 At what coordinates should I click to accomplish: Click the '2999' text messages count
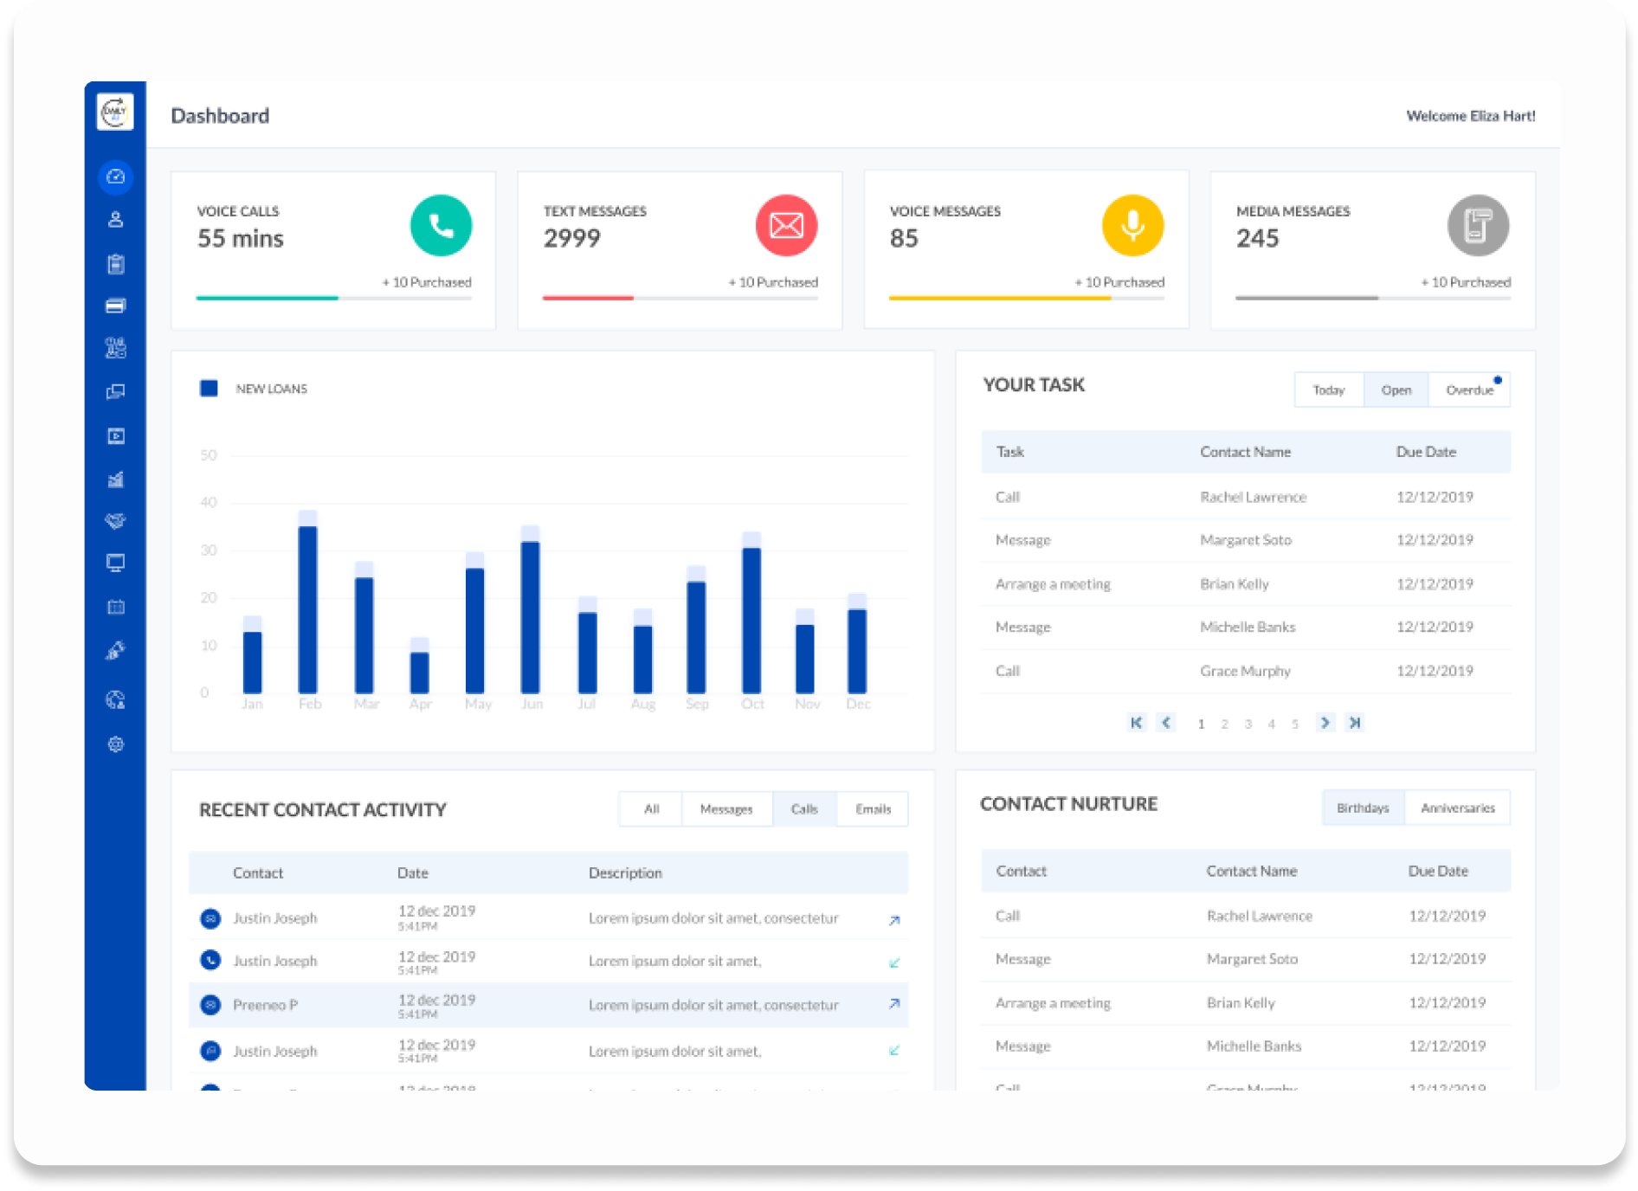tap(571, 238)
